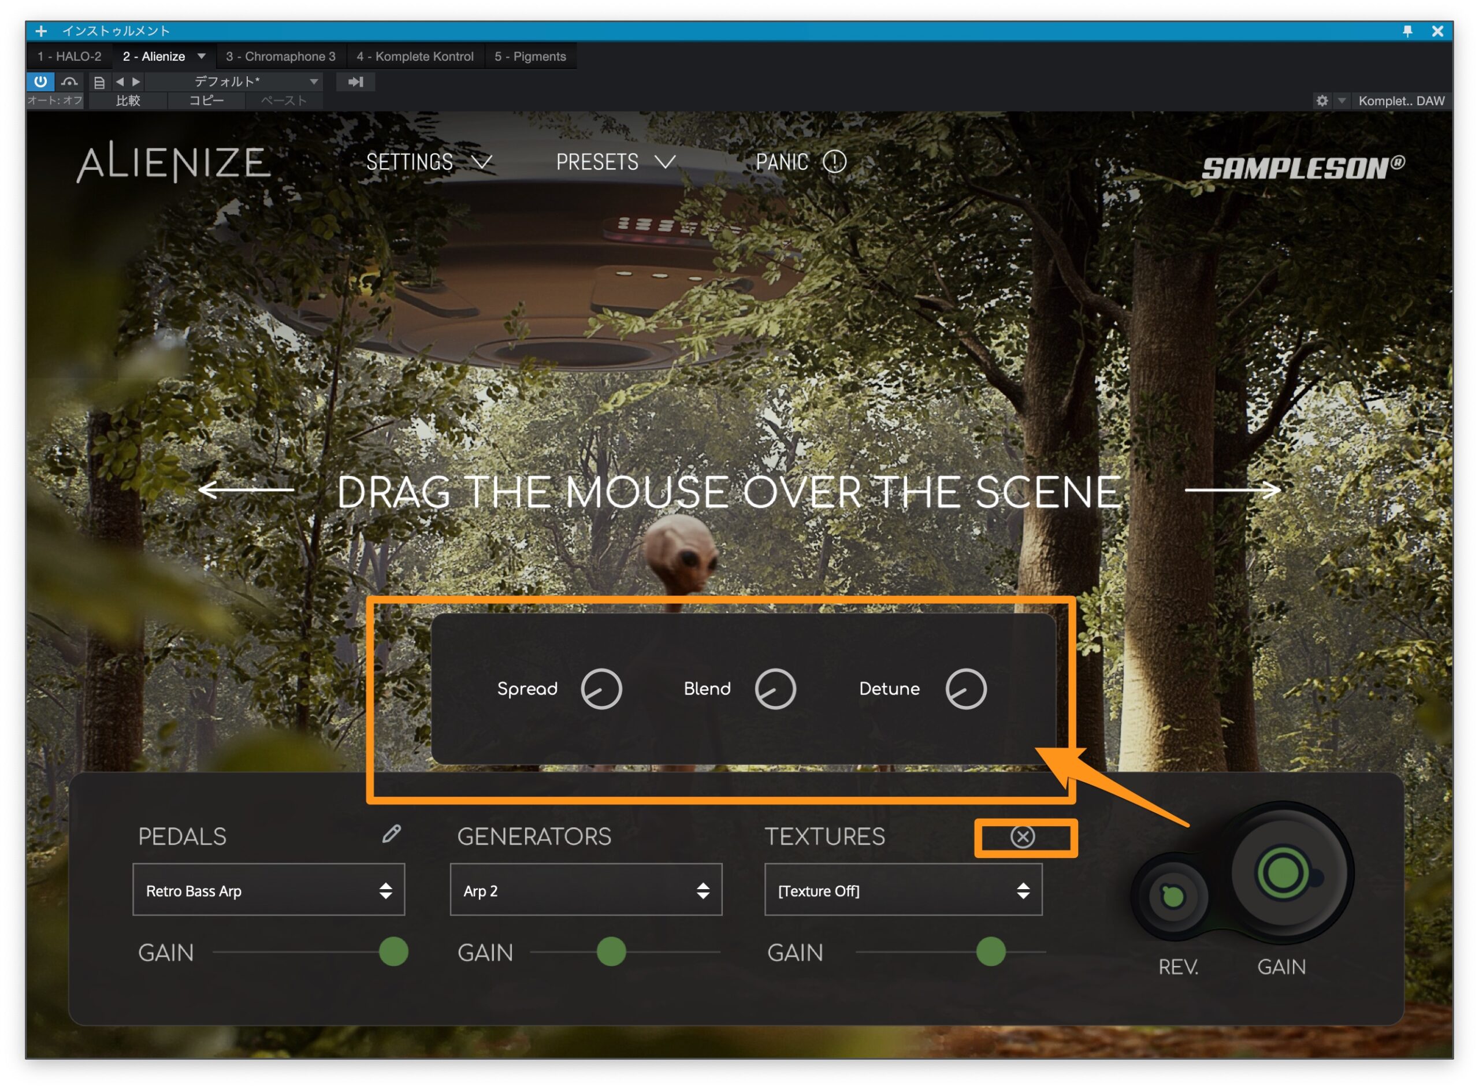Open the Arp 2 generators dropdown
Screen dimensions: 1479x1089
(x=586, y=891)
